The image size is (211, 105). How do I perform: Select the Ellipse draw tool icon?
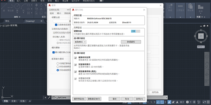pos(28,9)
